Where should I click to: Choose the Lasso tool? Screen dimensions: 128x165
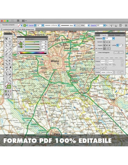tap(10, 42)
